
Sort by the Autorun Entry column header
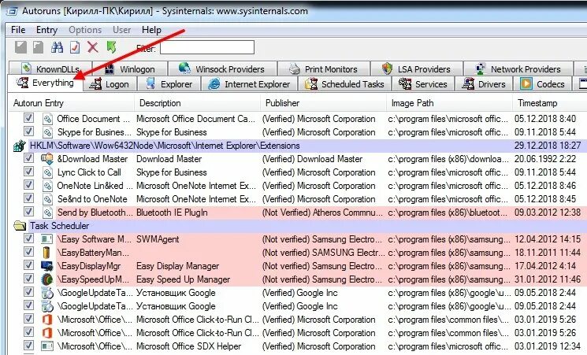pyautogui.click(x=71, y=103)
